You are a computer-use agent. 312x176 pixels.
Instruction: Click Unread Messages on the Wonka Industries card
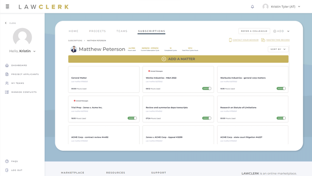coord(156,71)
